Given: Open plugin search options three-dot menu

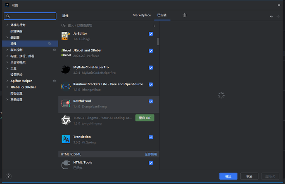Looking at the screenshot, I should (x=154, y=26).
